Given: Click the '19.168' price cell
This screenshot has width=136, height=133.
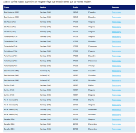Looking at the screenshot, I should pos(75,100).
